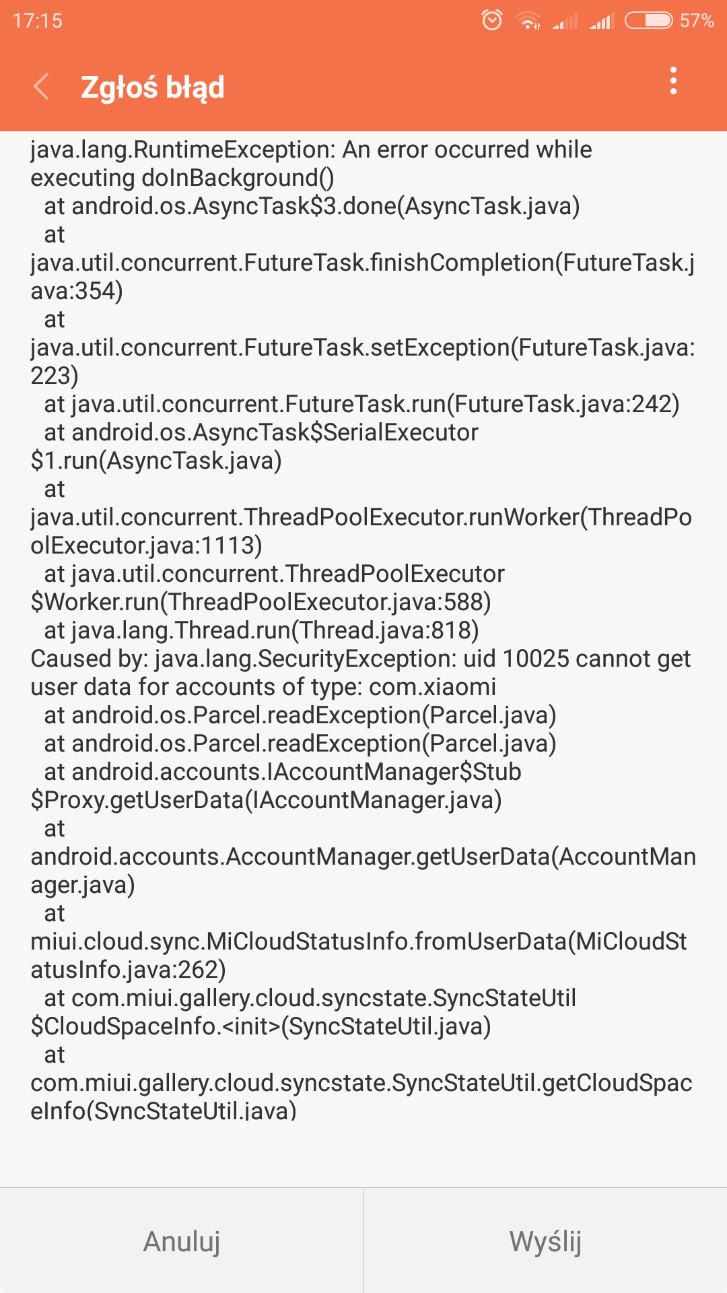
Task: Tap the java.lang.RuntimeException first line
Action: pos(311,150)
